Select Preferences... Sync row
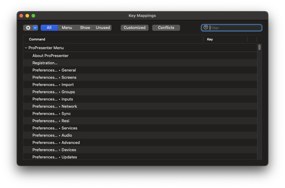Viewport: 285px width, 188px height. 140,113
